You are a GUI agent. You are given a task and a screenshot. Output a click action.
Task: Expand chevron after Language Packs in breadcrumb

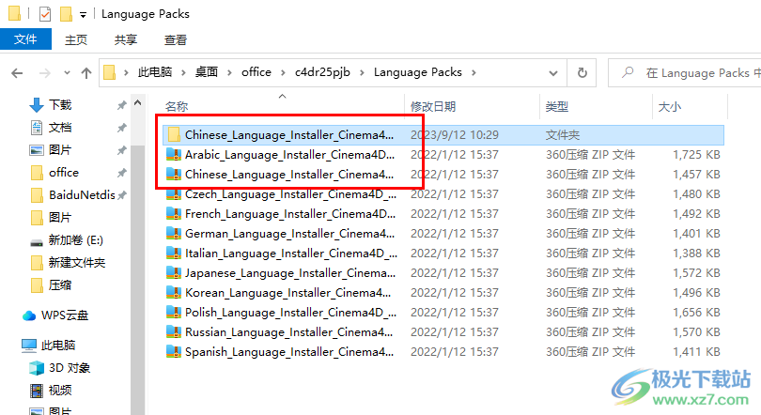474,72
